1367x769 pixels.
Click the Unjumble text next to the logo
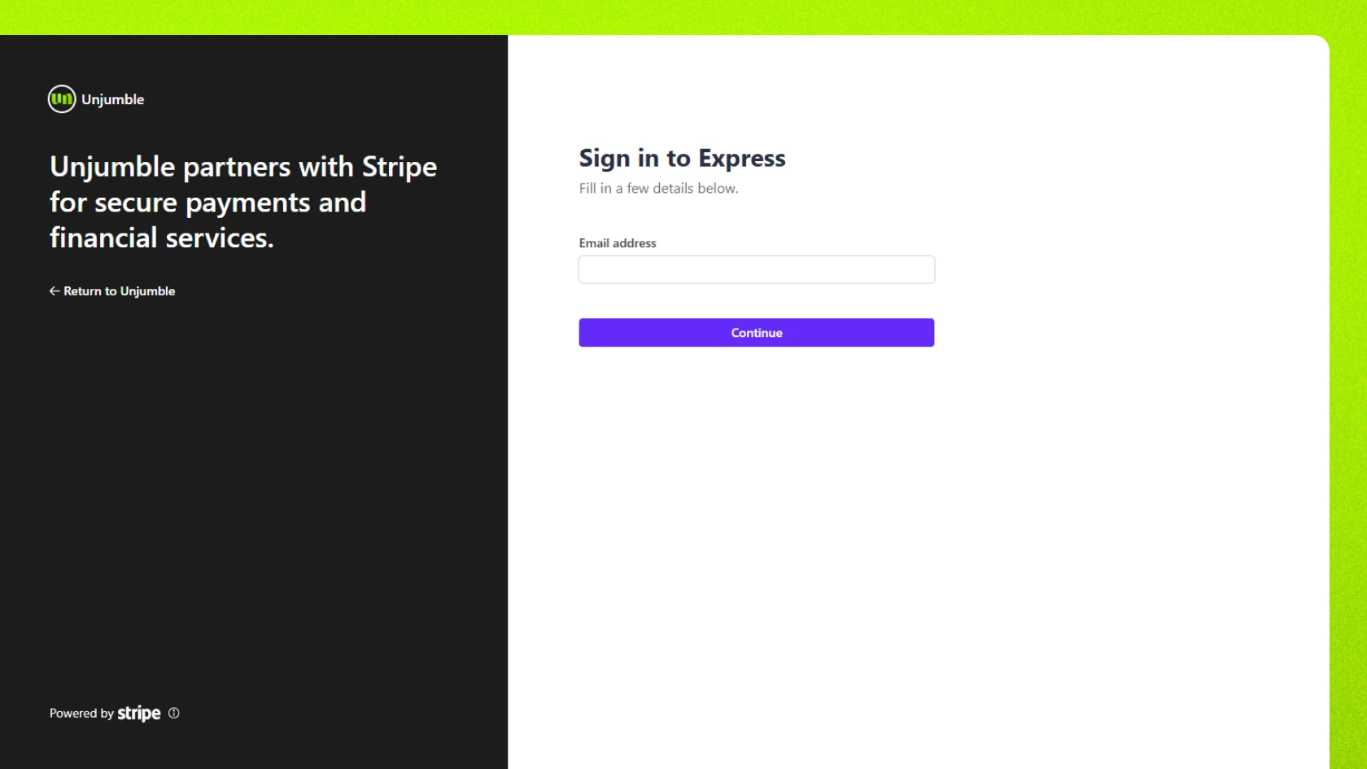coord(111,99)
